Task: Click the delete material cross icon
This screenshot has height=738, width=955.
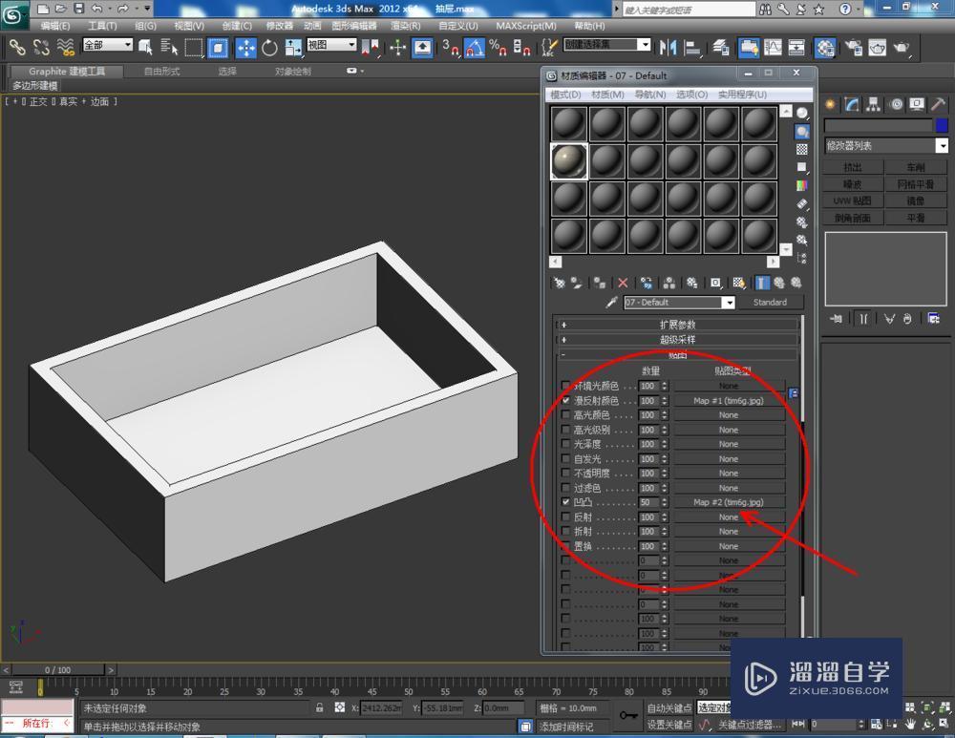Action: pos(622,283)
